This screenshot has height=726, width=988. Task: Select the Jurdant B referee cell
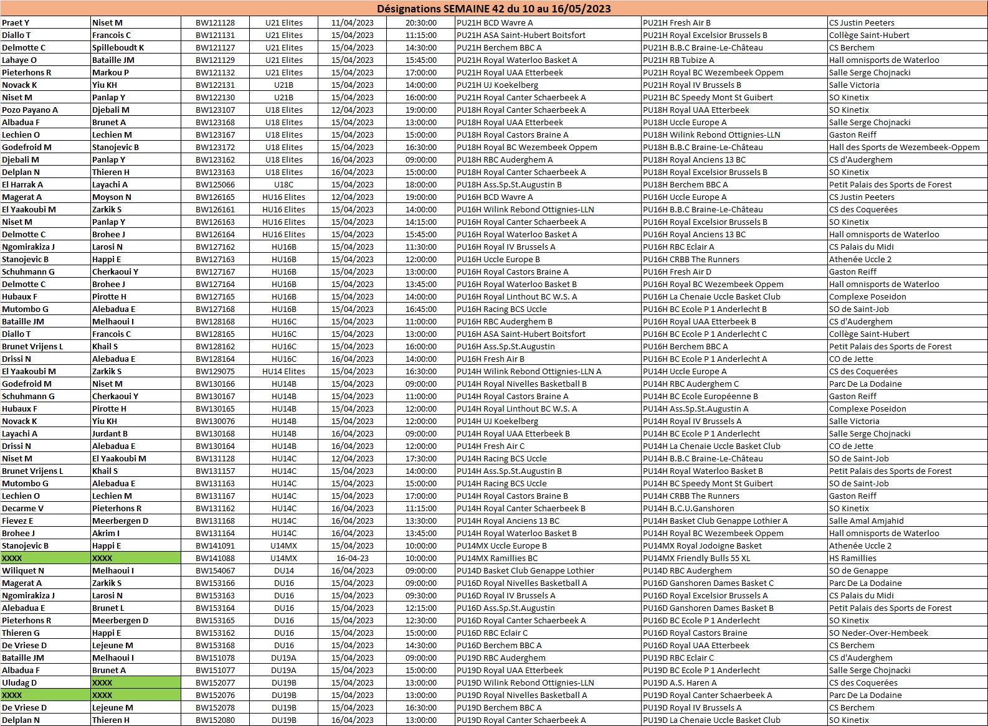click(x=110, y=434)
